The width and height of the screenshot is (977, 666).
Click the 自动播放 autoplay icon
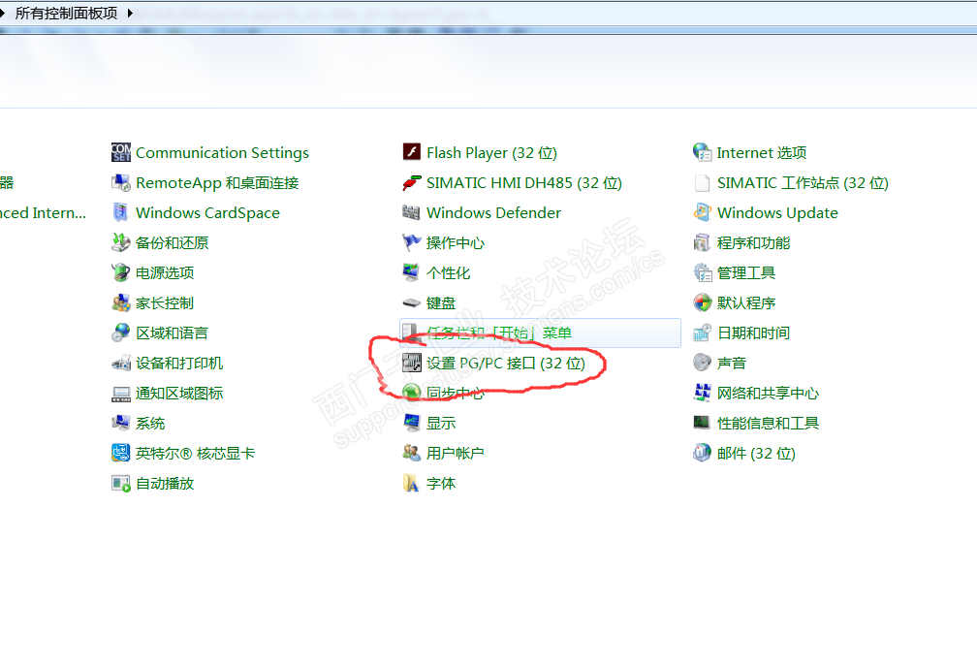pos(121,483)
